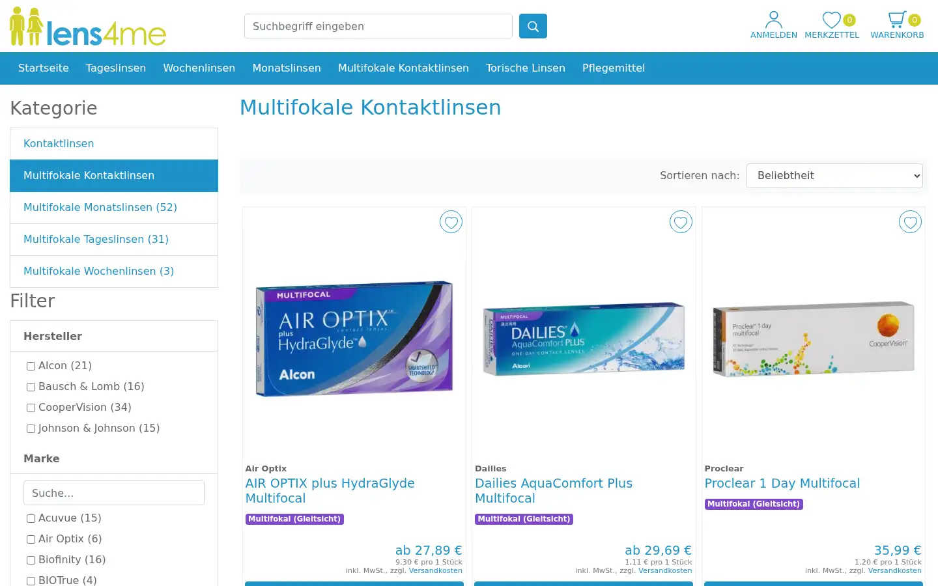Click Versandkosten link under 35,99 € price
The image size is (938, 586).
pos(895,571)
